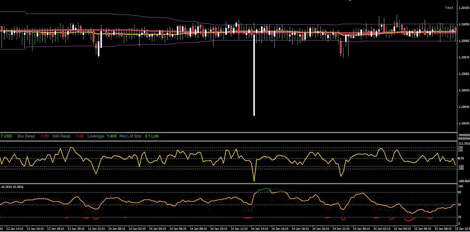Click the "13 Jan 18:15" time label
The image size is (470, 232).
coord(56,229)
